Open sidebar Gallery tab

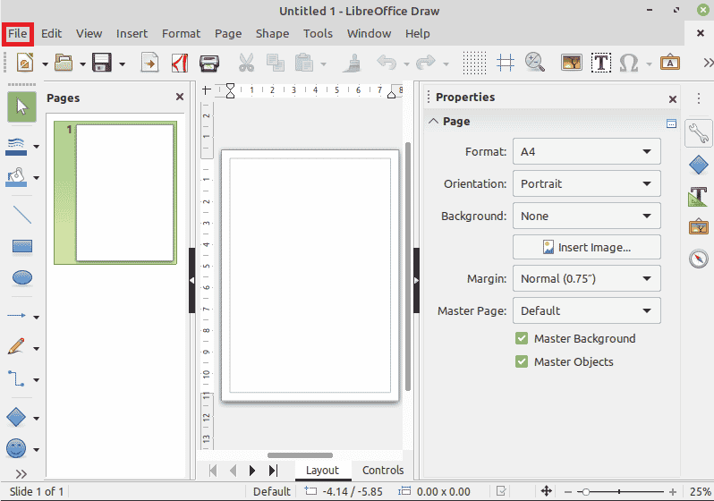point(699,227)
